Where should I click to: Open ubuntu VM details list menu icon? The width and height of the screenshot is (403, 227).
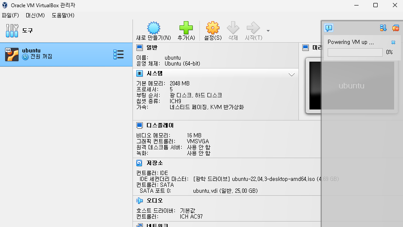(x=119, y=55)
